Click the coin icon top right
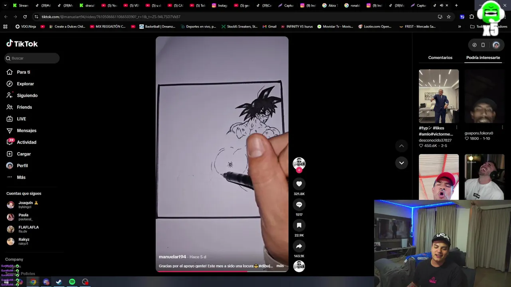Image resolution: width=511 pixels, height=287 pixels. coord(474,45)
